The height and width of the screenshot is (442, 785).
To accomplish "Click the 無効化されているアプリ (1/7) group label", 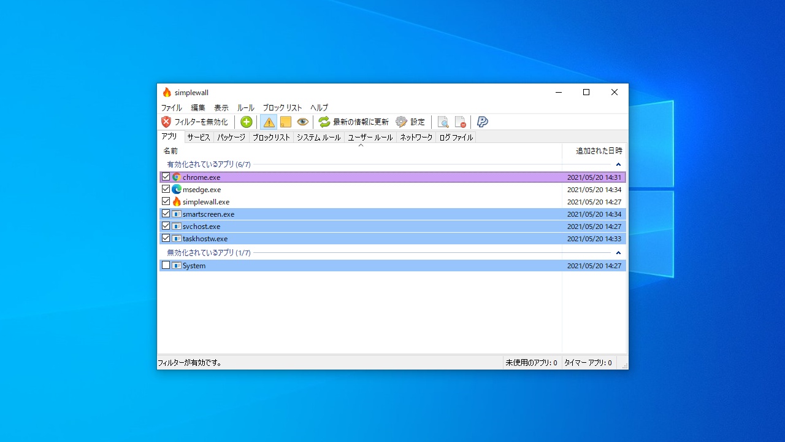I will coord(209,253).
